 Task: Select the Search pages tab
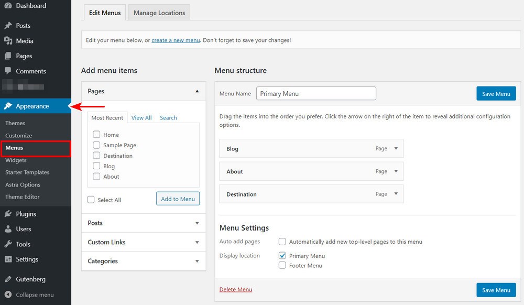168,117
